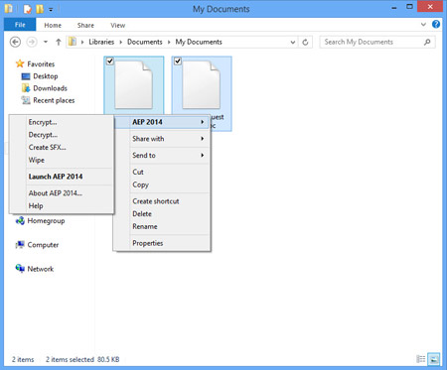This screenshot has height=370, width=447.
Task: Click the Back navigation arrow
Action: point(15,42)
